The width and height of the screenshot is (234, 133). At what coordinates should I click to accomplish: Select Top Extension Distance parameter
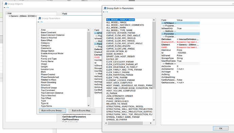52,93
